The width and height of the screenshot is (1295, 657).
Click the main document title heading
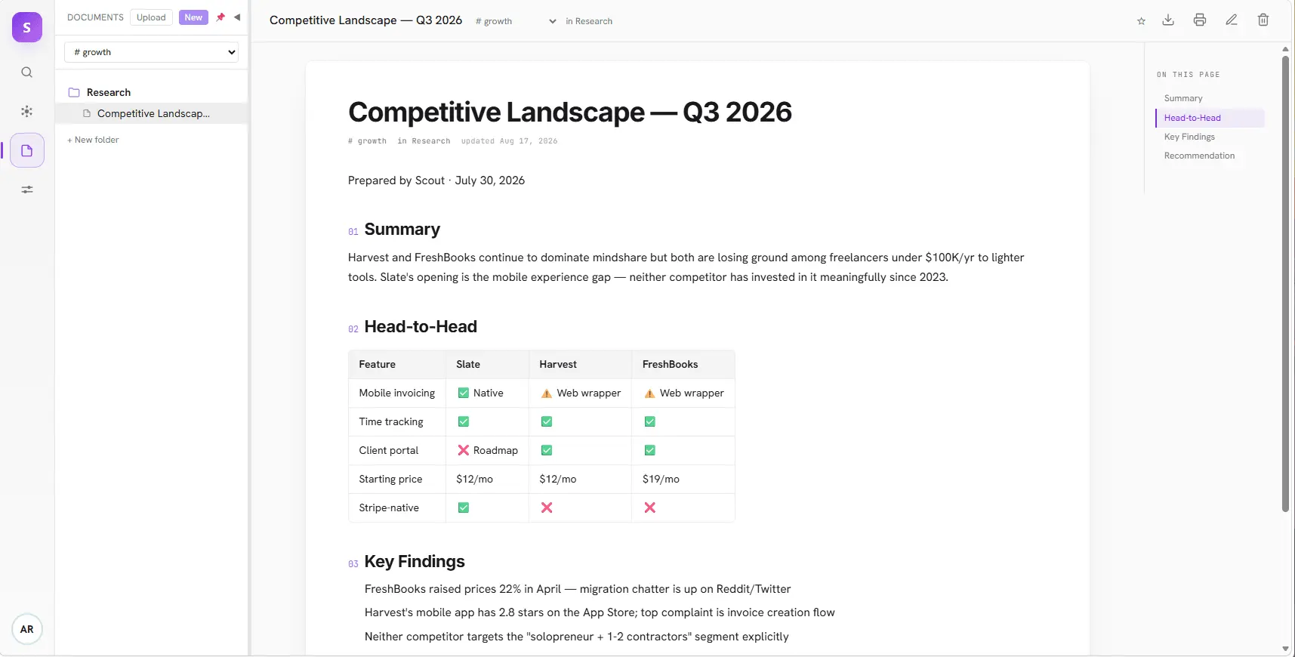[570, 113]
